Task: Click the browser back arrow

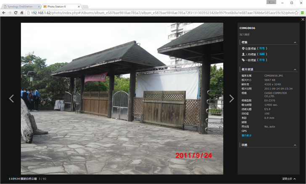Action: [x=4, y=13]
